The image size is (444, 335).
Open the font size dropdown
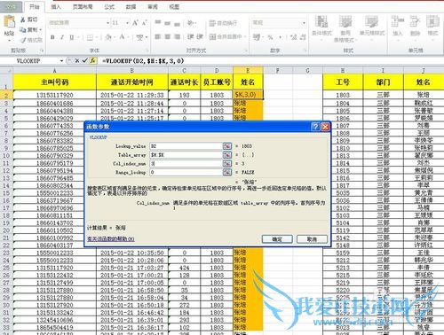click(127, 23)
